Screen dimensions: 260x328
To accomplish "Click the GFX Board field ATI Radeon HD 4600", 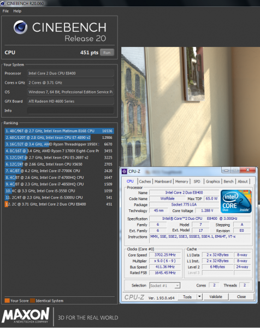I will 70,101.
